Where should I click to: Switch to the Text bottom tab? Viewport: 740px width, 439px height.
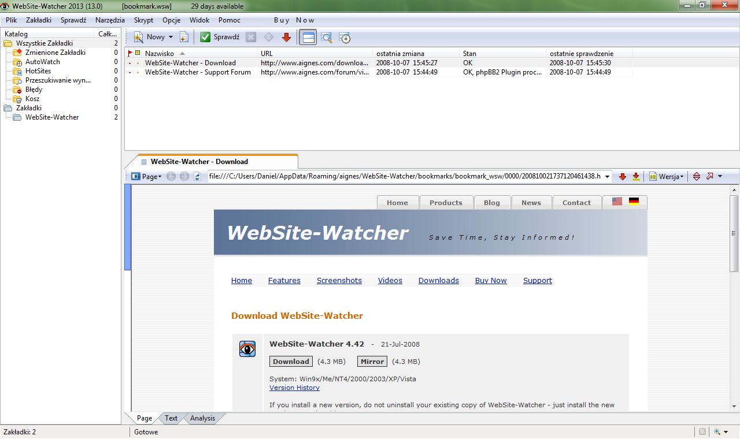click(171, 418)
